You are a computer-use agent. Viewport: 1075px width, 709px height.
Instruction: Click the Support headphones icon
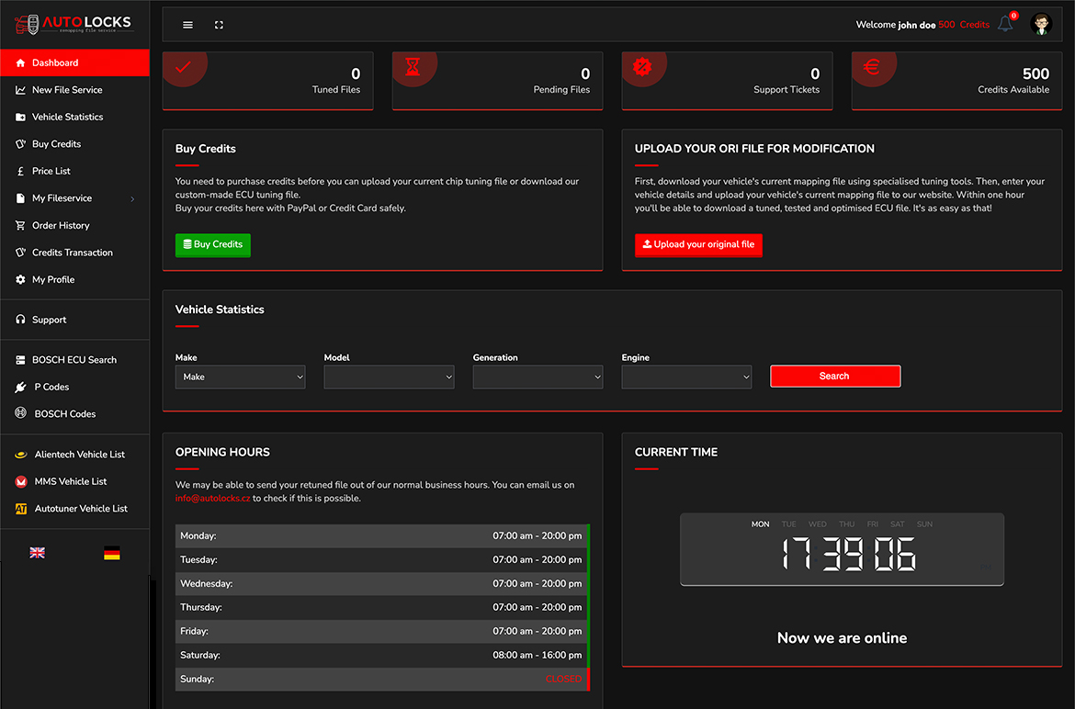coord(21,320)
